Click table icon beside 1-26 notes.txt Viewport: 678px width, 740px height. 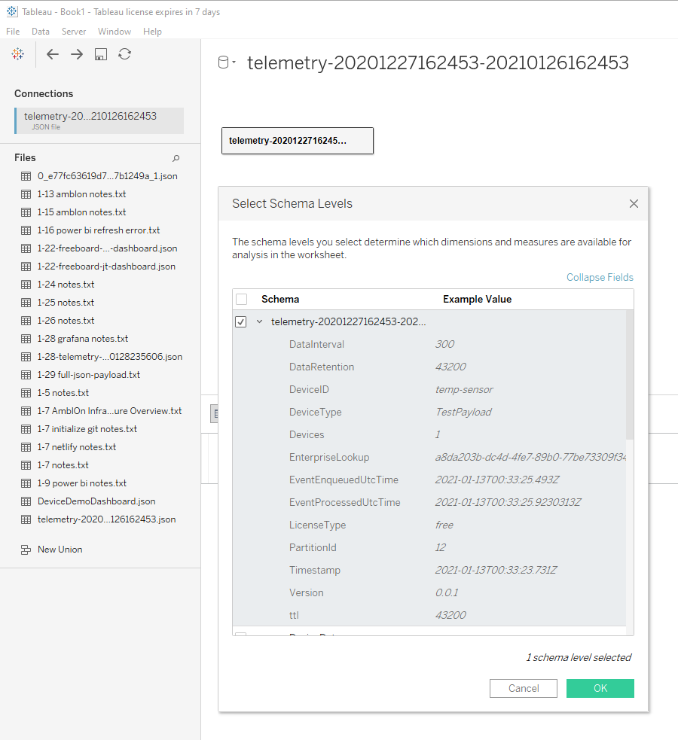pos(26,321)
